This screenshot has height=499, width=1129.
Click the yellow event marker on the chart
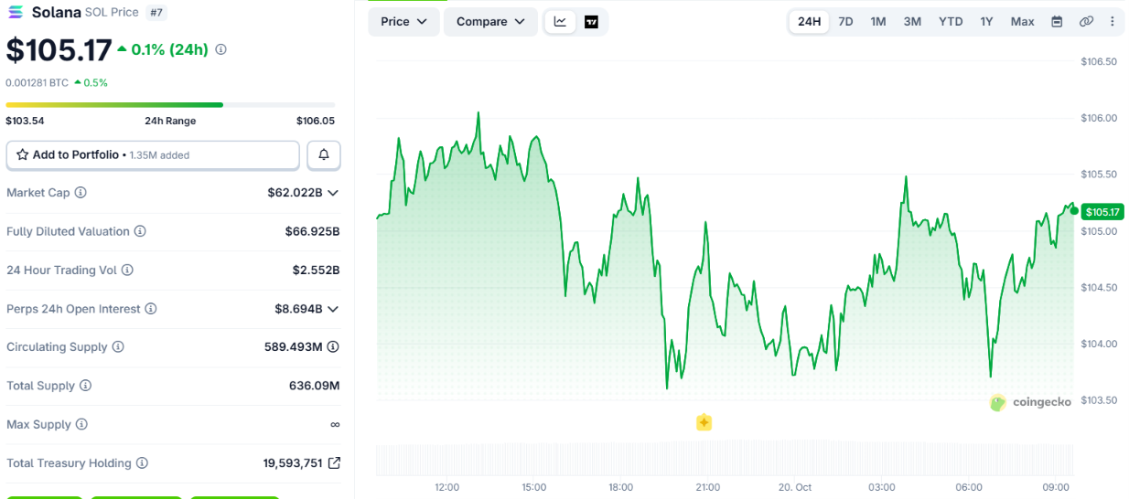coord(704,422)
